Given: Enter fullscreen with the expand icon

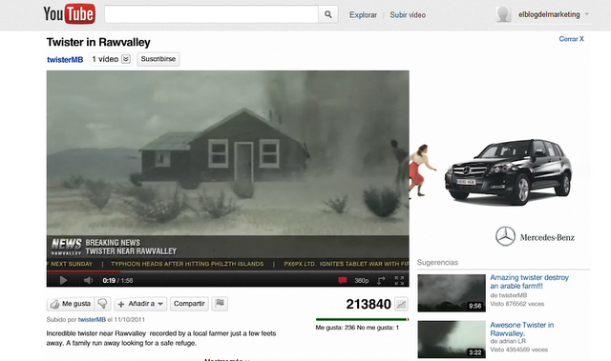Looking at the screenshot, I should [399, 280].
